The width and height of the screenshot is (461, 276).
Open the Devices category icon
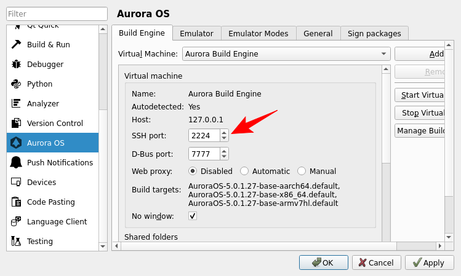(x=16, y=183)
